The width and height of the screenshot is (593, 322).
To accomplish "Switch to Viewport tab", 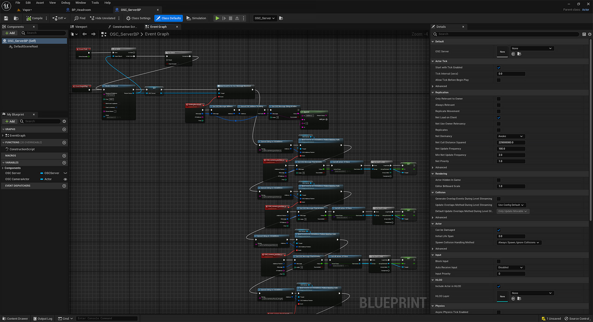I will (81, 27).
